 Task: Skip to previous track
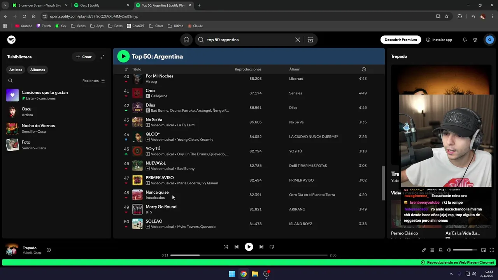point(237,247)
